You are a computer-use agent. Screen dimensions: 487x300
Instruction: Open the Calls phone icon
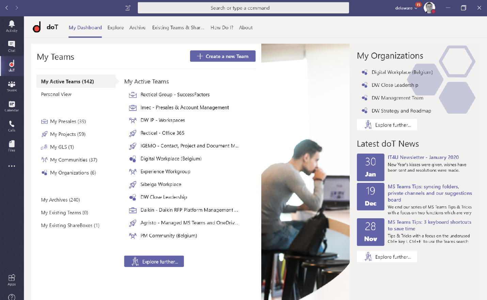[12, 126]
